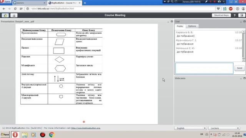Bookmark page with heart icon
The height and width of the screenshot is (138, 246).
(218, 8)
